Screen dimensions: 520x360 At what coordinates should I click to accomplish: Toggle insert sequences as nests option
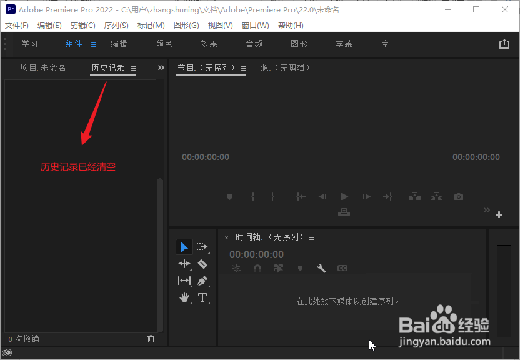click(x=236, y=268)
